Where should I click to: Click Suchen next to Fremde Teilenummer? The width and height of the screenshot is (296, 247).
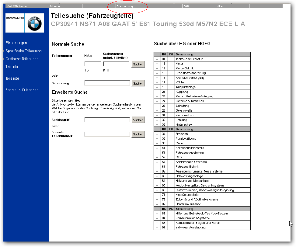(x=138, y=134)
